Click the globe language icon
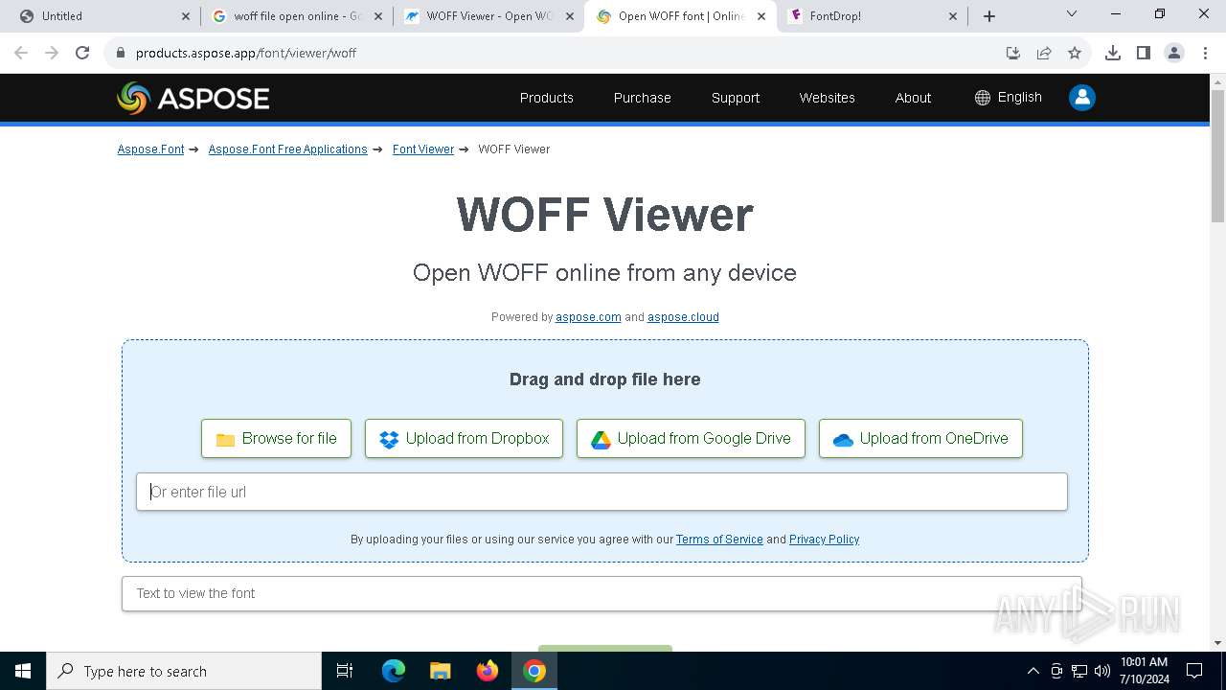The image size is (1226, 690). point(983,98)
